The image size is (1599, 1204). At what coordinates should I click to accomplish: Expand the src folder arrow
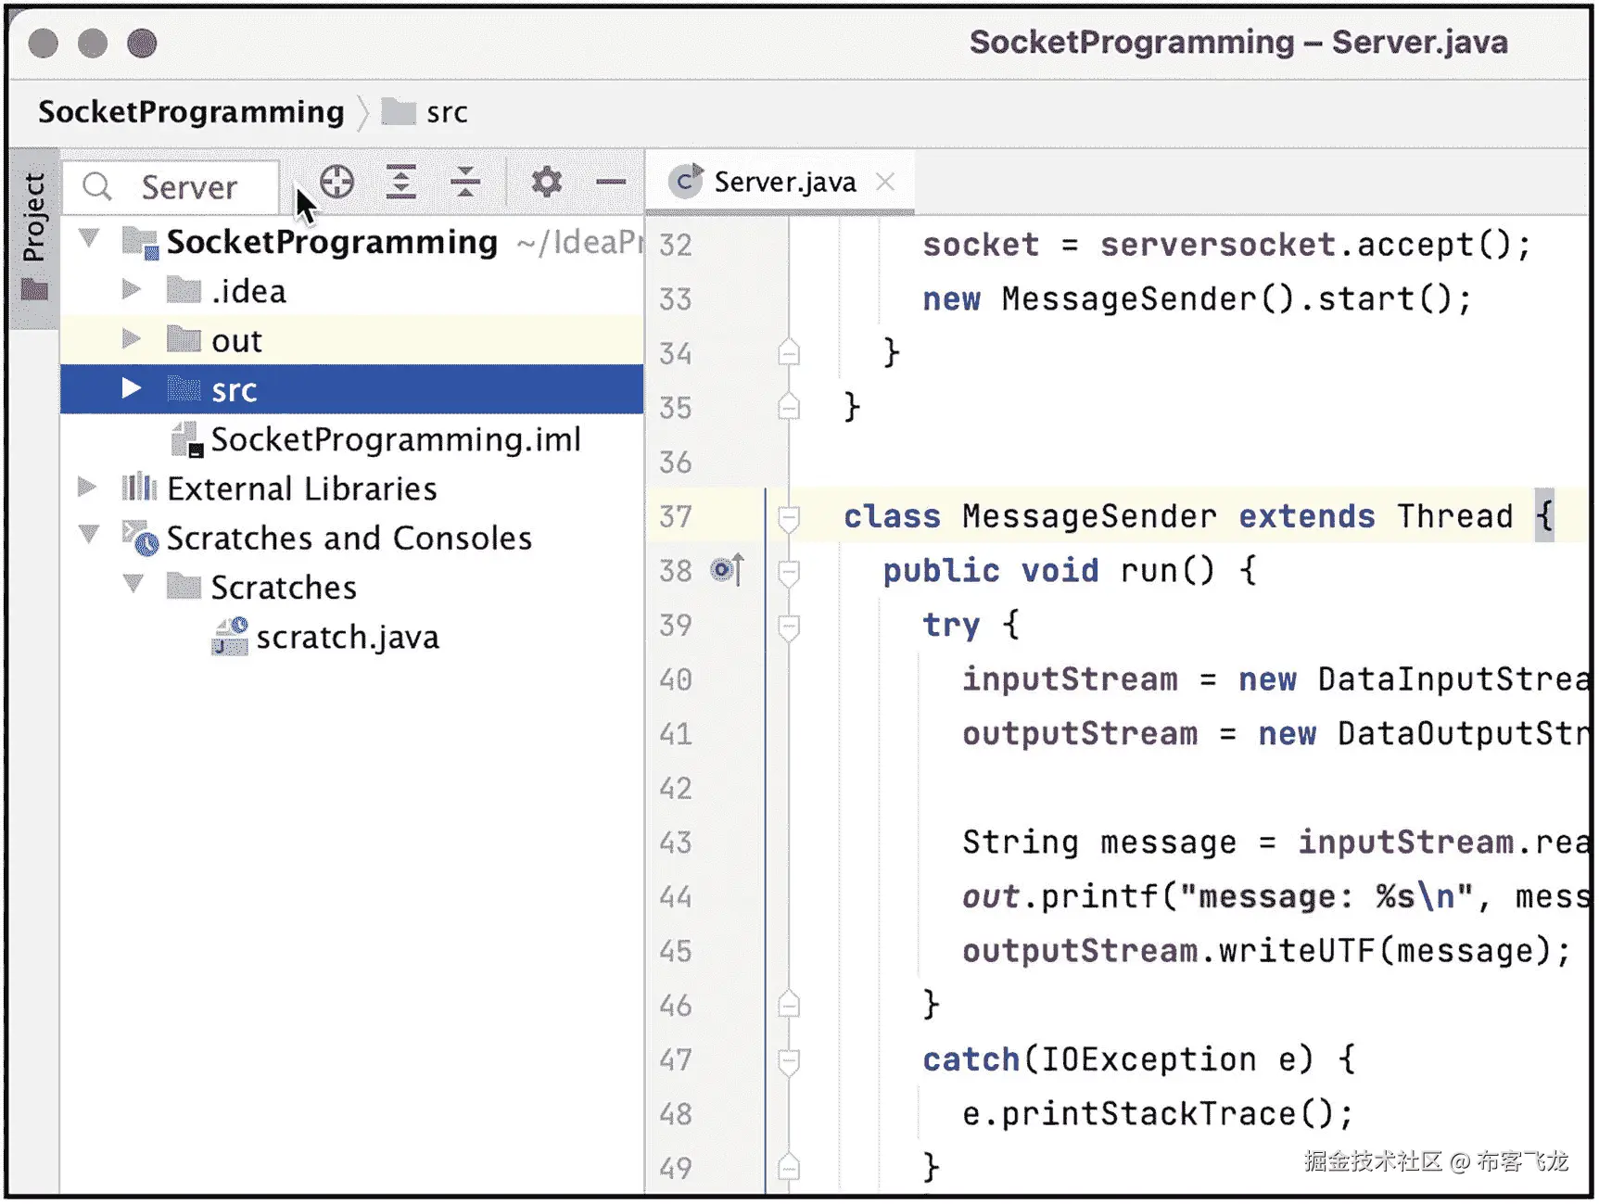click(132, 388)
